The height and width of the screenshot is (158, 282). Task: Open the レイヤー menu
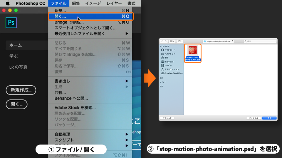coord(114,3)
